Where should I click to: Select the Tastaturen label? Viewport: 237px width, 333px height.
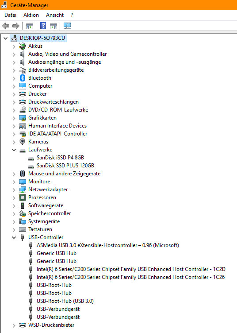[x=40, y=229]
